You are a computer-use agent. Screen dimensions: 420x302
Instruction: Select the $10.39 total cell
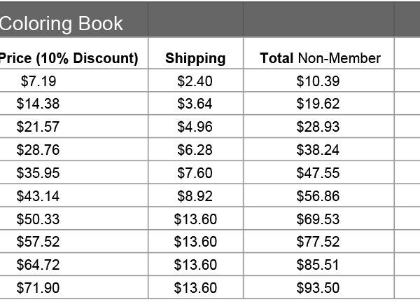pyautogui.click(x=318, y=81)
